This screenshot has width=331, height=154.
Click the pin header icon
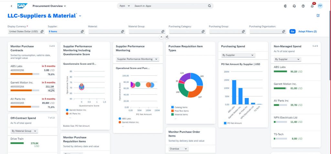[167, 37]
